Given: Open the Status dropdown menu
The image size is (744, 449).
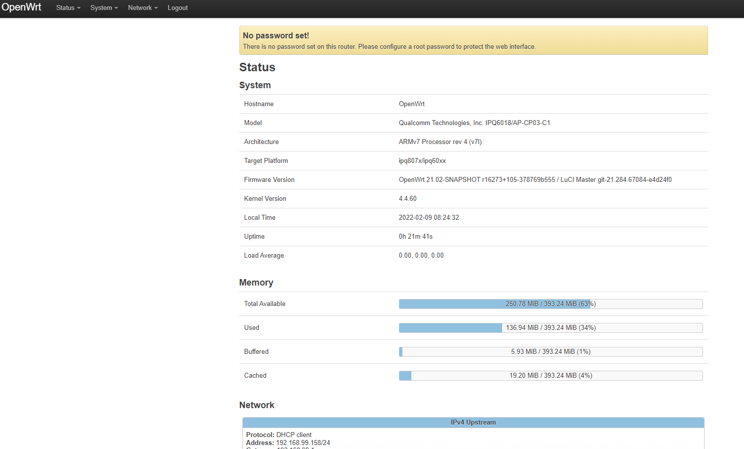Looking at the screenshot, I should 68,8.
